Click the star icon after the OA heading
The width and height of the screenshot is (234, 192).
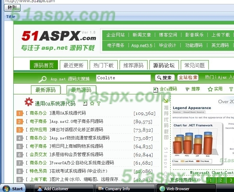click(92, 103)
